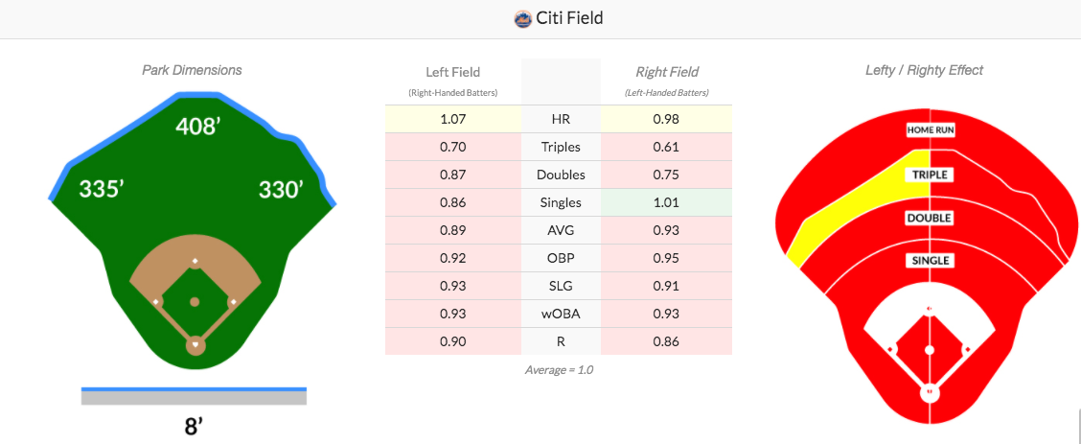Click the green Singles cell 1.01
1081x444 pixels.
666,202
